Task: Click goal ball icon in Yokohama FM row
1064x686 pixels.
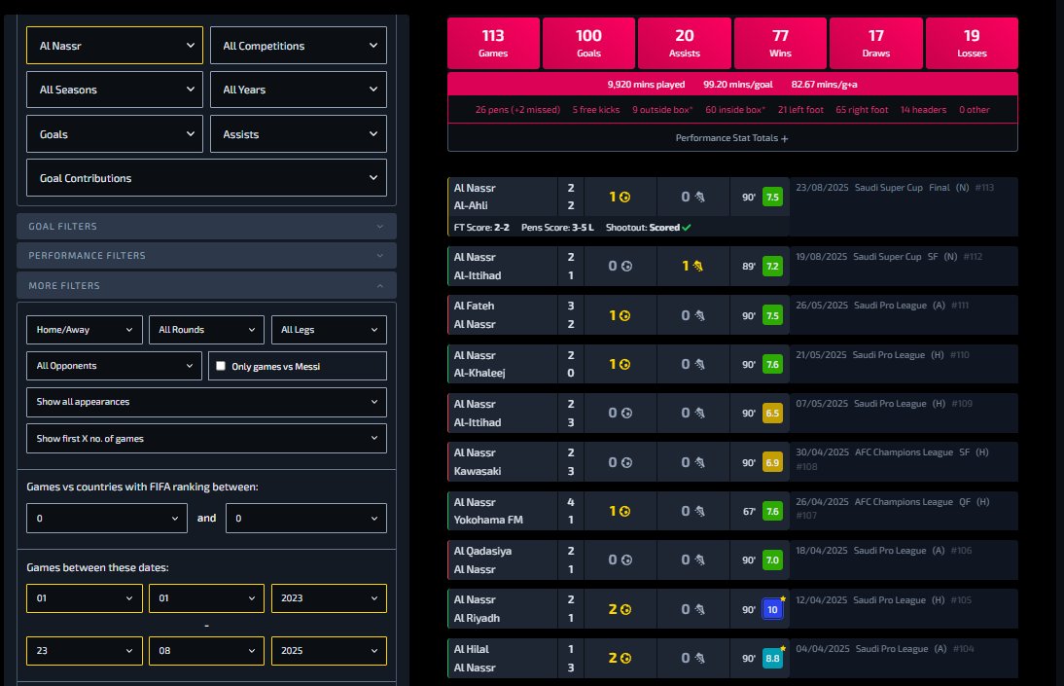Action: click(x=625, y=512)
